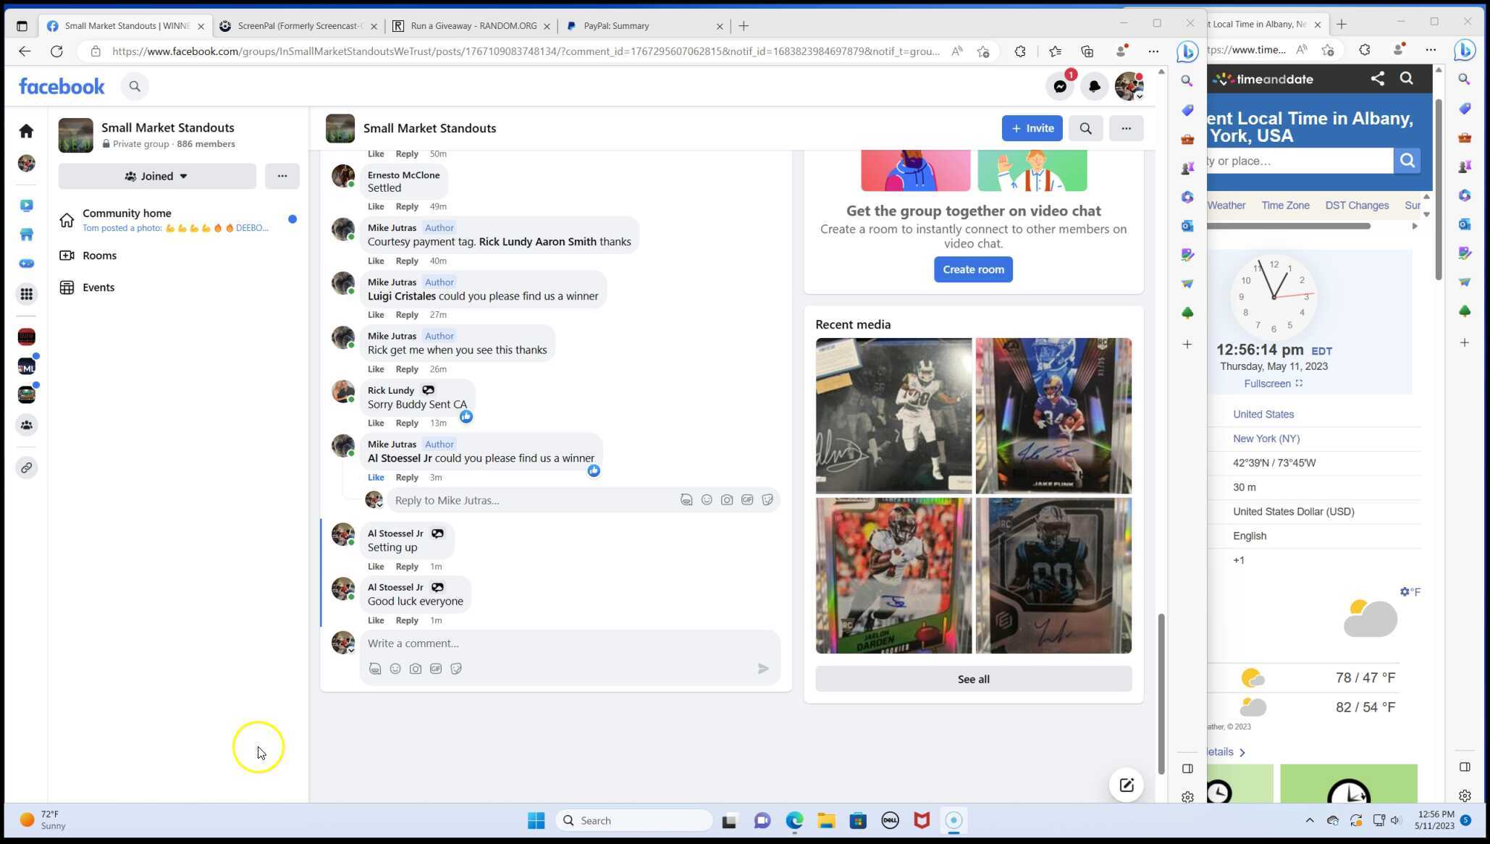Toggle Like on 'Setting up' comment
Viewport: 1490px width, 844px height.
[x=375, y=567]
